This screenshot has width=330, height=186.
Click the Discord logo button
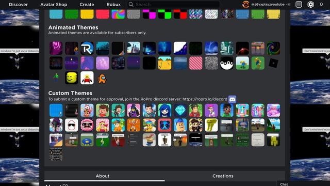tap(233, 99)
